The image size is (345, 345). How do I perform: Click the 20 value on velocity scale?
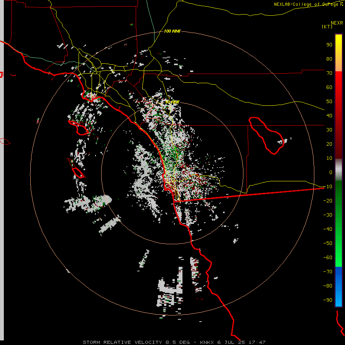329,144
